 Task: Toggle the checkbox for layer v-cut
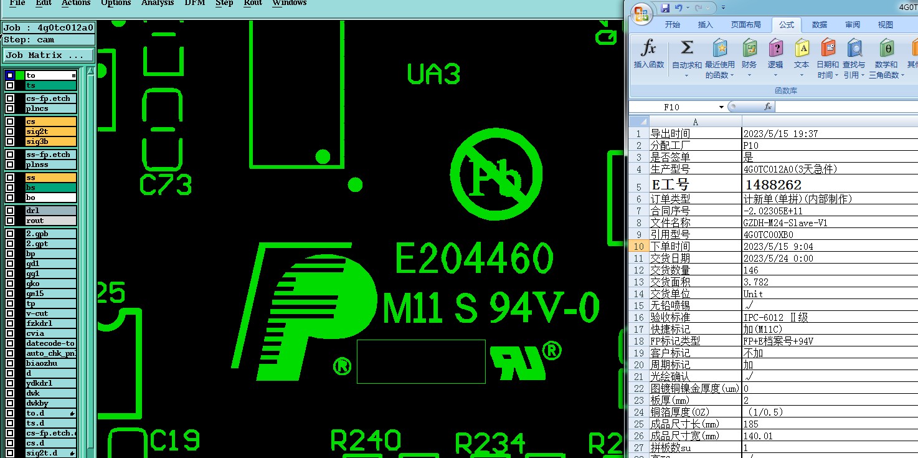(10, 313)
